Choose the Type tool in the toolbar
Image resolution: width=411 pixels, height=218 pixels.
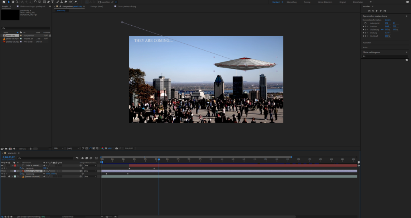52,2
